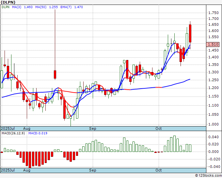Select the 1.000 price axis label

coord(214,124)
